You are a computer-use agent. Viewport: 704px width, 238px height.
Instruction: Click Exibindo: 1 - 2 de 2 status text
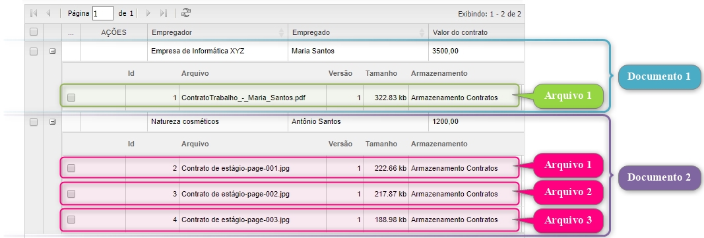tap(490, 14)
